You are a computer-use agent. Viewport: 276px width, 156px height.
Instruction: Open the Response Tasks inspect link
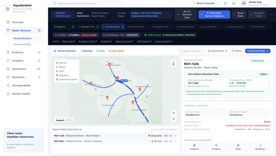click(x=124, y=41)
